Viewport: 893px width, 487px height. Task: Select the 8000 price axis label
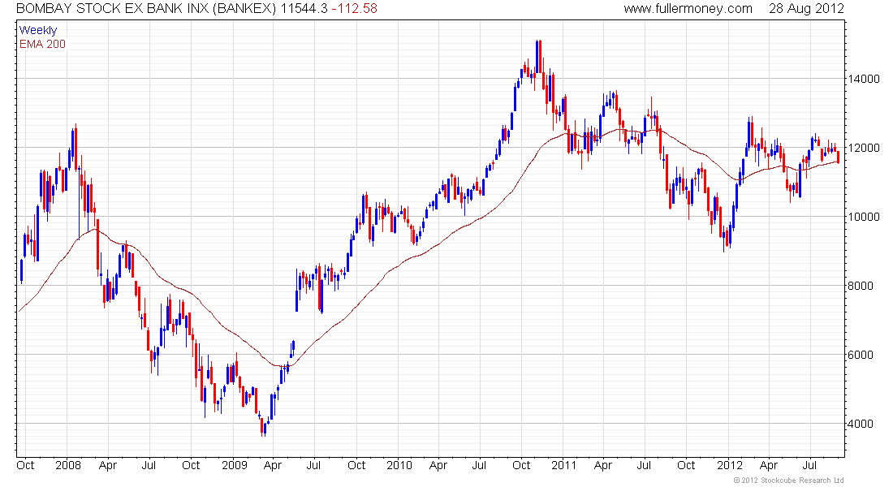click(861, 286)
